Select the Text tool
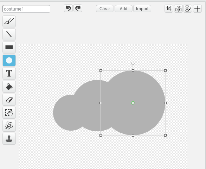The image size is (206, 169). click(x=9, y=74)
